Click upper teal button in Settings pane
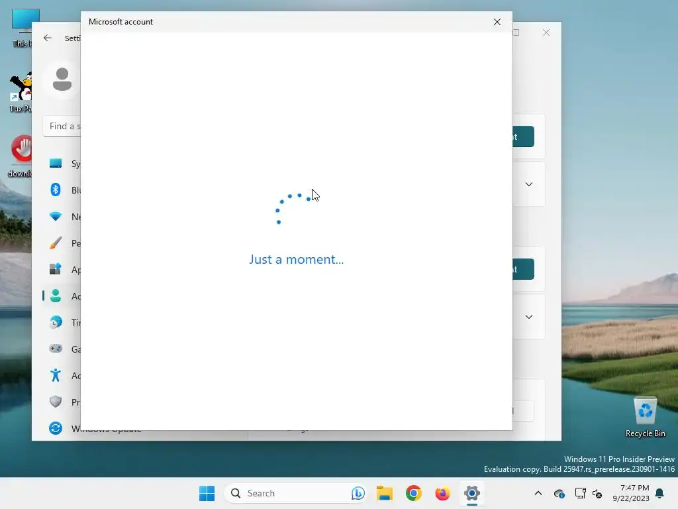Image resolution: width=678 pixels, height=509 pixels. pyautogui.click(x=523, y=137)
